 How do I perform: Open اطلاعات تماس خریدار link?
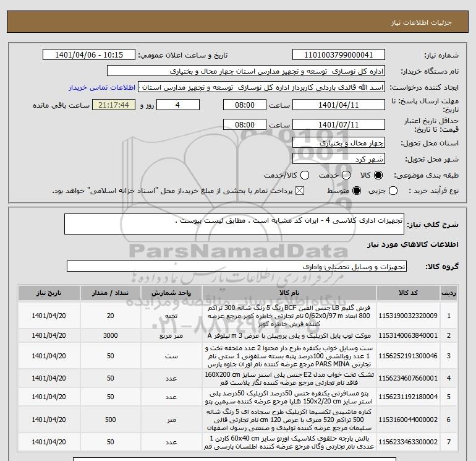[102, 87]
